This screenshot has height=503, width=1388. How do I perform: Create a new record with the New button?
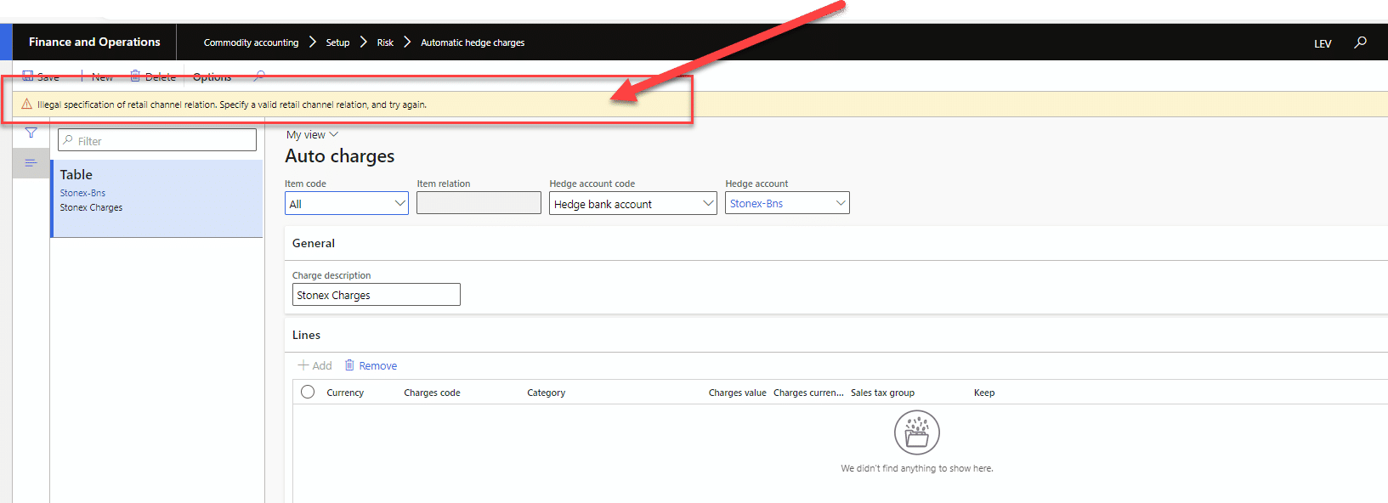(97, 76)
